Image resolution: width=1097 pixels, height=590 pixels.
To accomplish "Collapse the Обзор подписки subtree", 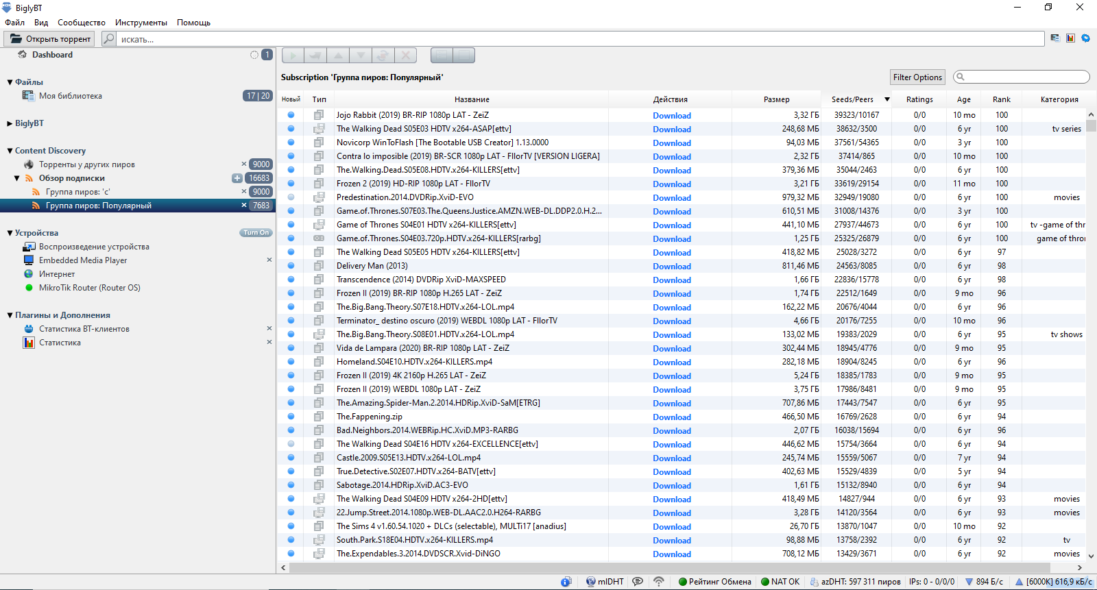I will (17, 178).
